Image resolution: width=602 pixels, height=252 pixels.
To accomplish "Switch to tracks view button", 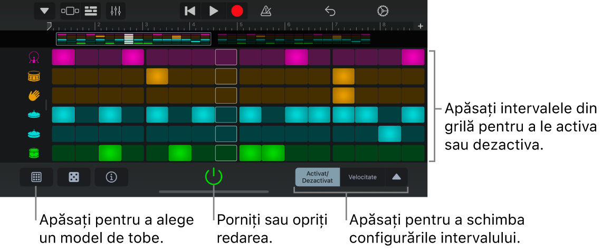I will [x=91, y=11].
